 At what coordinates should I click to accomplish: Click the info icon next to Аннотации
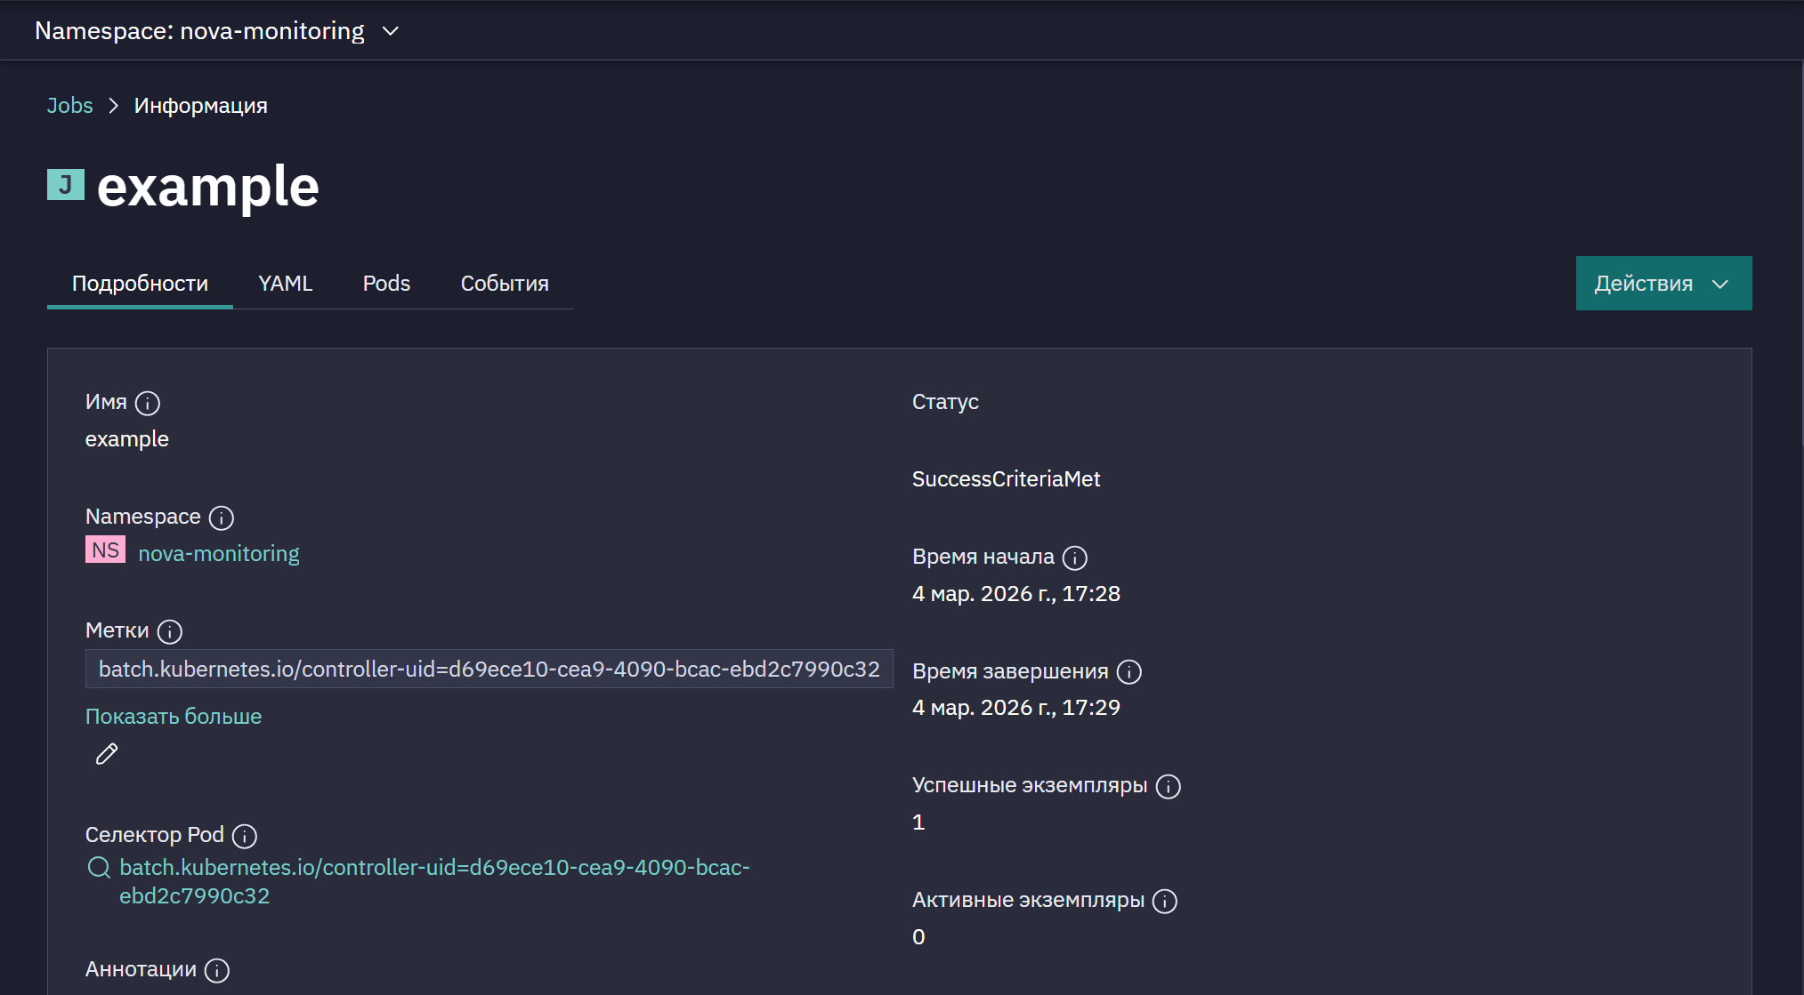pyautogui.click(x=217, y=970)
